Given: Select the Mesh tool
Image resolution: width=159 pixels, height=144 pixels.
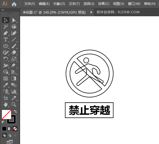Looking at the screenshot, I should (x=6, y=78).
